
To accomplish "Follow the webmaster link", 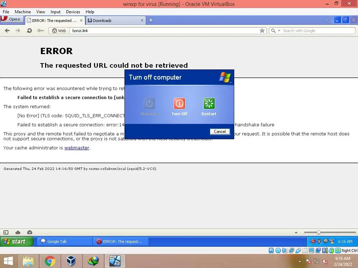I will coord(77,148).
